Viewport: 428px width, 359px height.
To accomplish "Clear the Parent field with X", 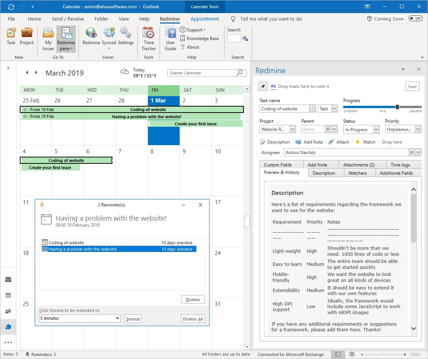I will [x=328, y=129].
